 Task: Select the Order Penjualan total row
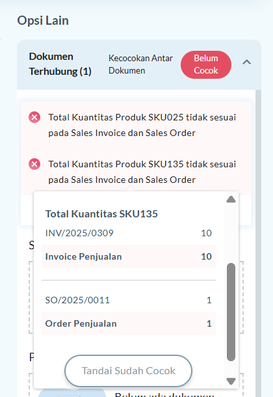pos(129,323)
